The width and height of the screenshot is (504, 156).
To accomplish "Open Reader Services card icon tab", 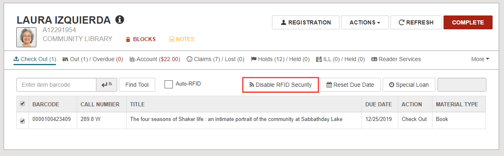I will click(396, 59).
